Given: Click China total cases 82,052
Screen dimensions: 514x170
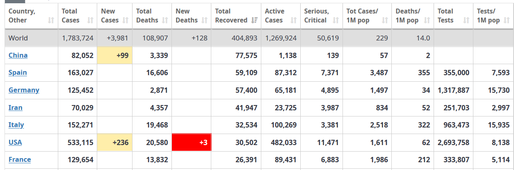Looking at the screenshot, I should [82, 55].
